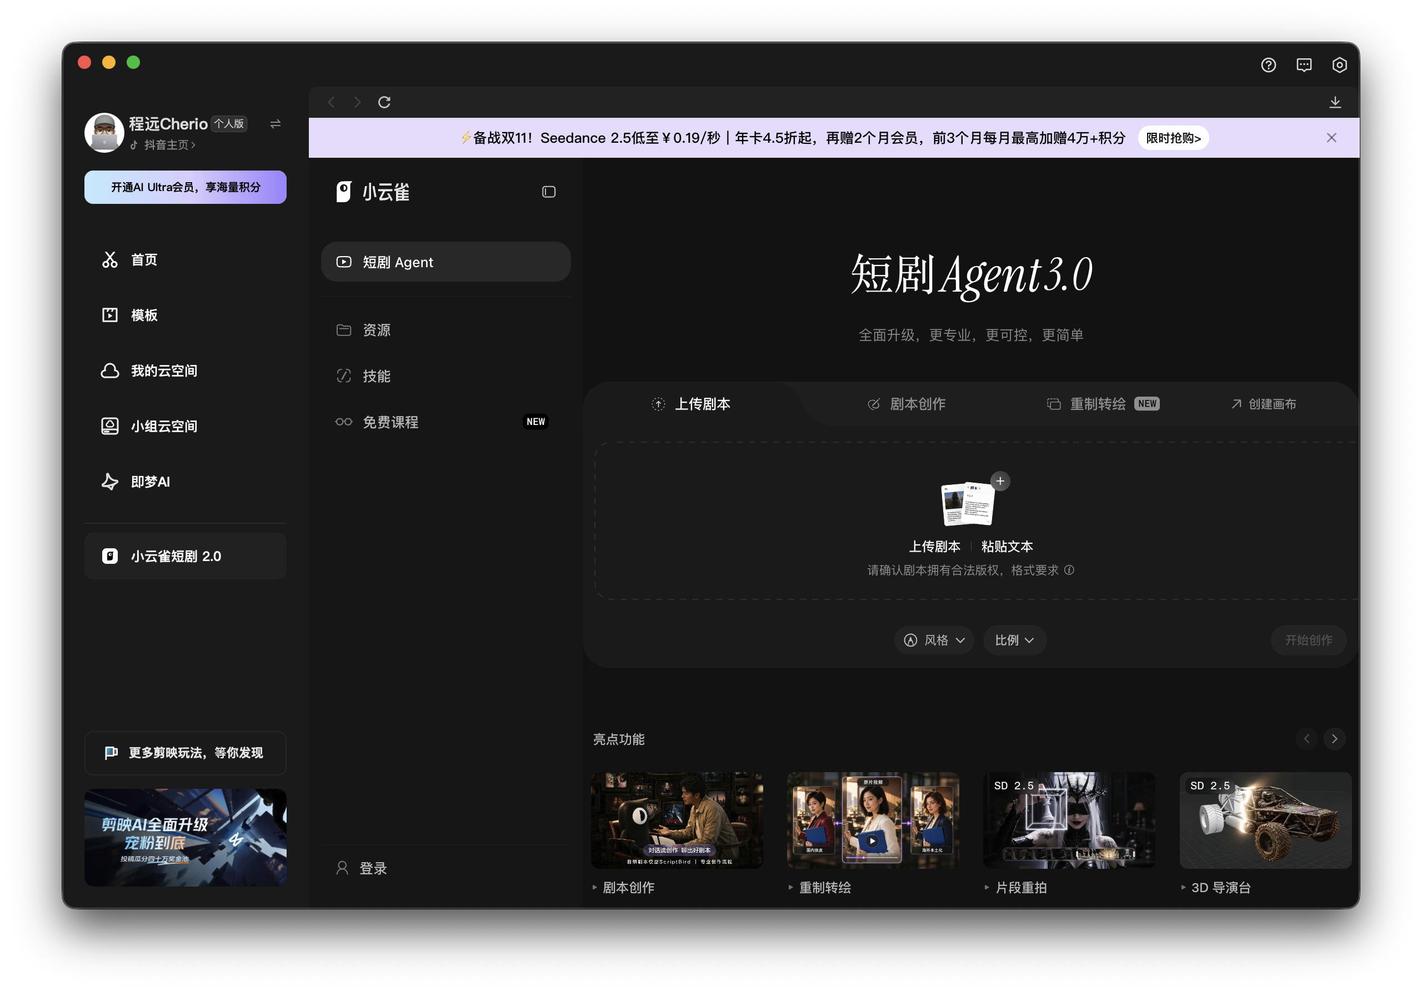Viewport: 1422px width, 991px height.
Task: Show next 亮点功能 cards
Action: coord(1335,739)
